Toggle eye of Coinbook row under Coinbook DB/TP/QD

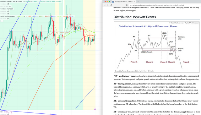coord(8,11)
